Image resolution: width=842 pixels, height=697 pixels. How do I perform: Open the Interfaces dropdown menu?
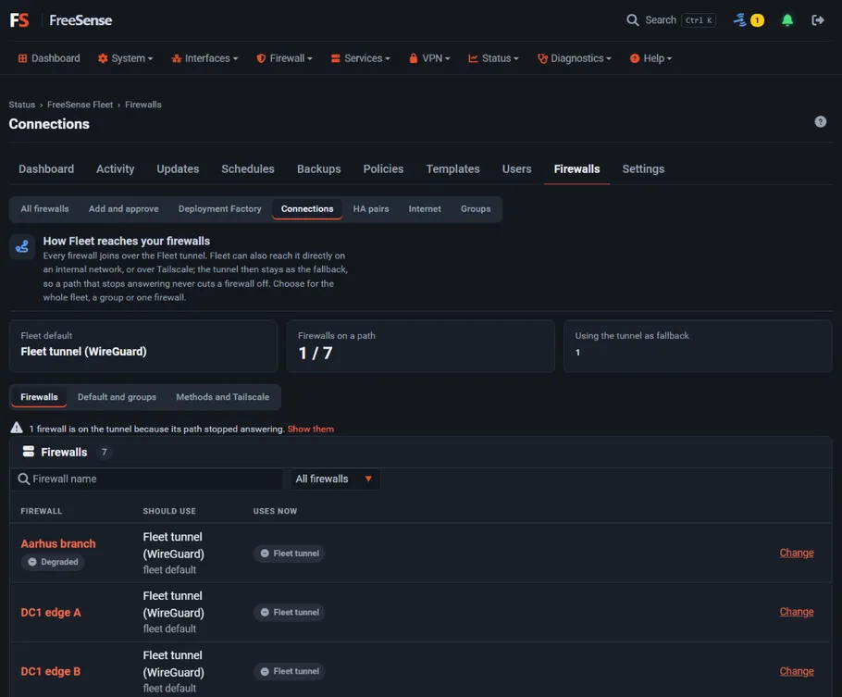pyautogui.click(x=204, y=58)
